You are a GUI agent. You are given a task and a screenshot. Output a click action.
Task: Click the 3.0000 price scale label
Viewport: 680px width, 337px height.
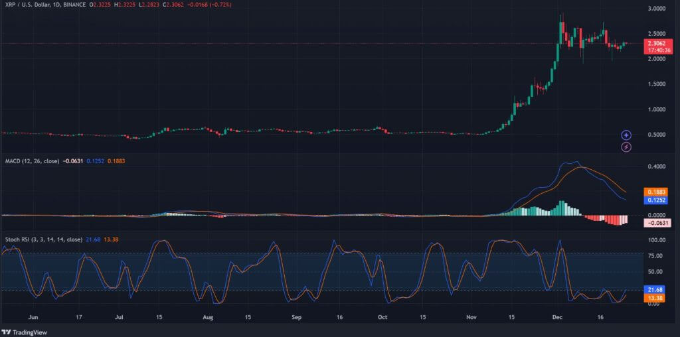click(x=658, y=9)
